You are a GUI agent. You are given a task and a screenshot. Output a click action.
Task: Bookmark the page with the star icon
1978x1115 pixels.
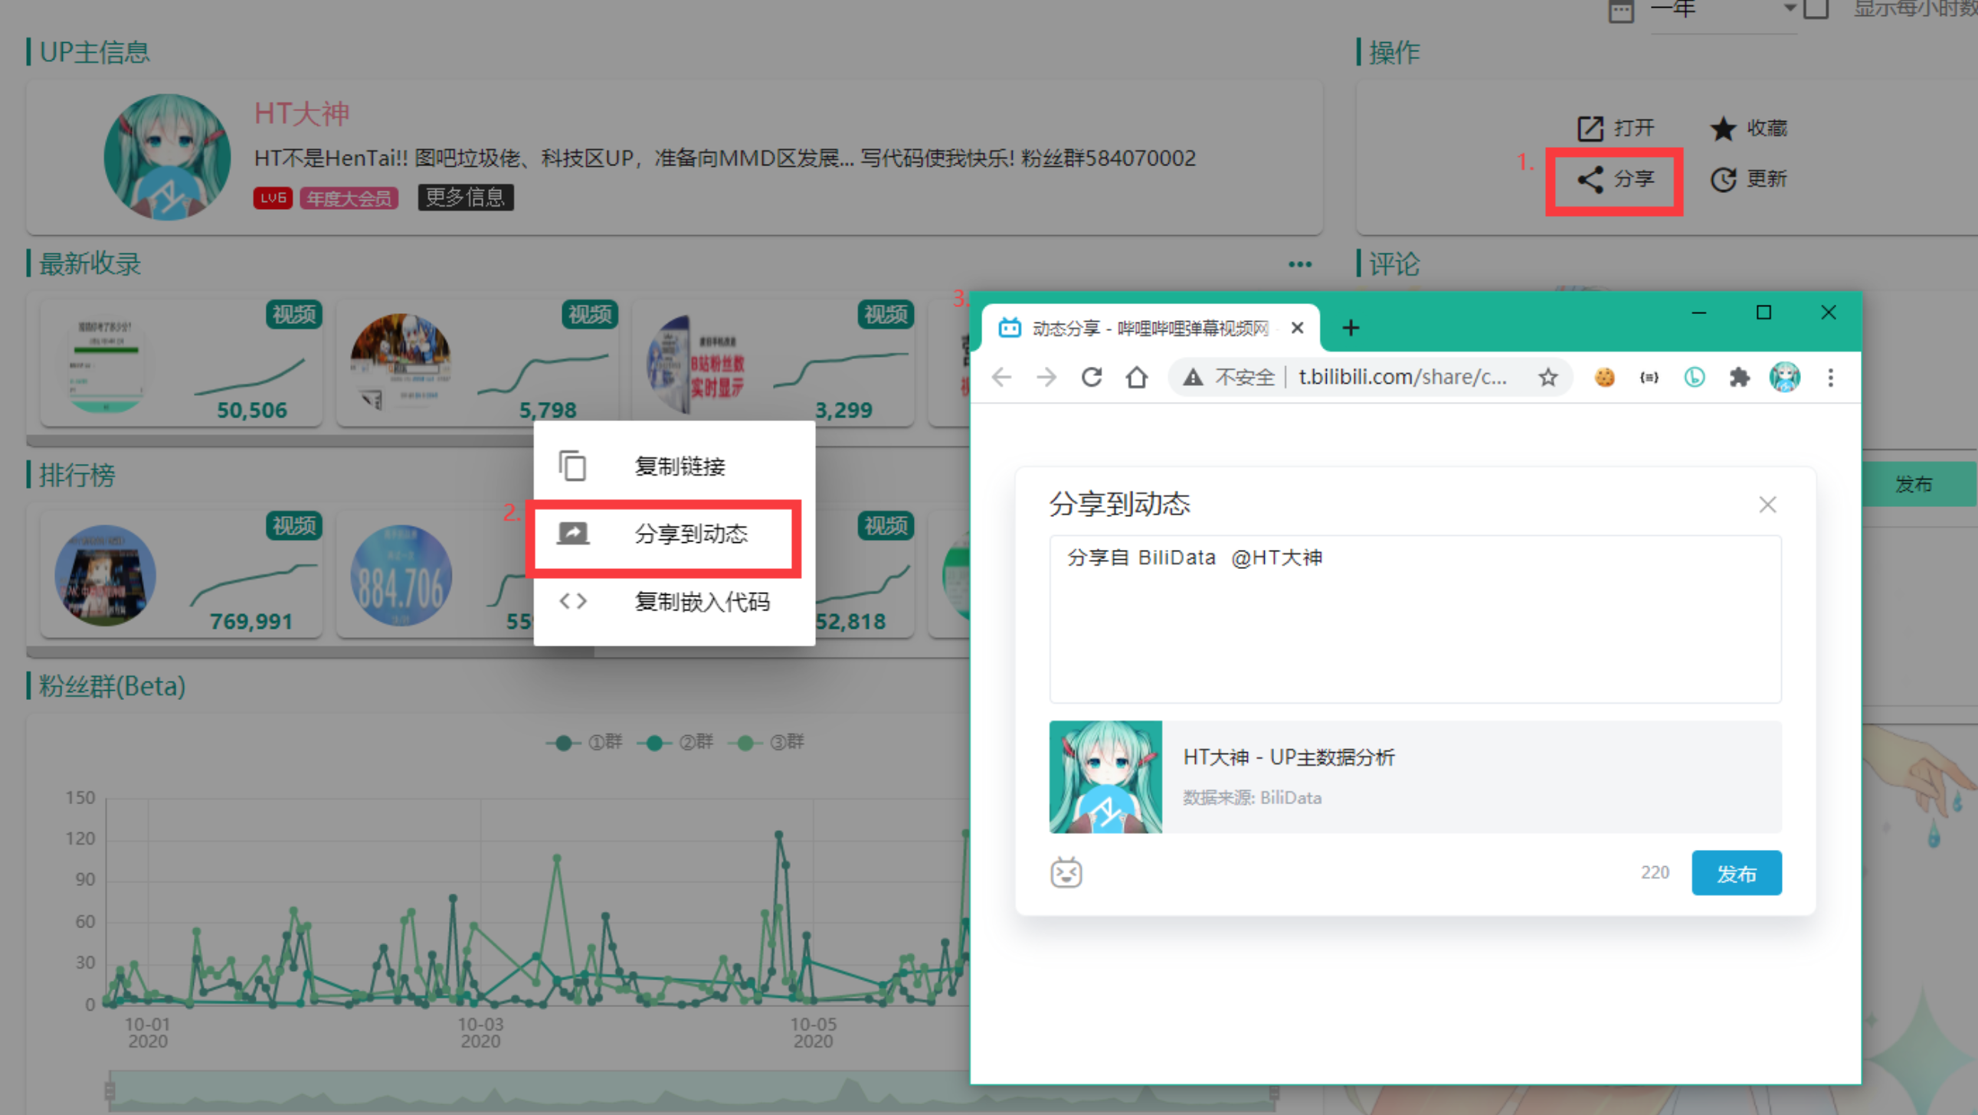pyautogui.click(x=1548, y=378)
